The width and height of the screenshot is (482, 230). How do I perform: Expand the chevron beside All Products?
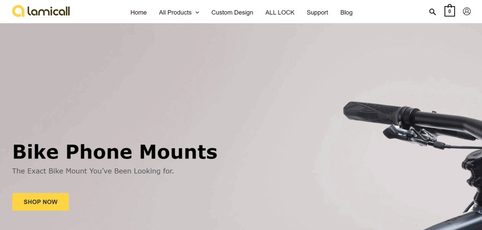[x=197, y=13]
